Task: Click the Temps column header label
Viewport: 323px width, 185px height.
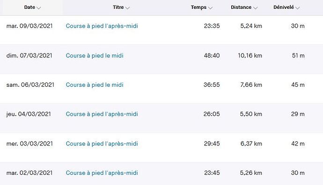Action: [198, 7]
